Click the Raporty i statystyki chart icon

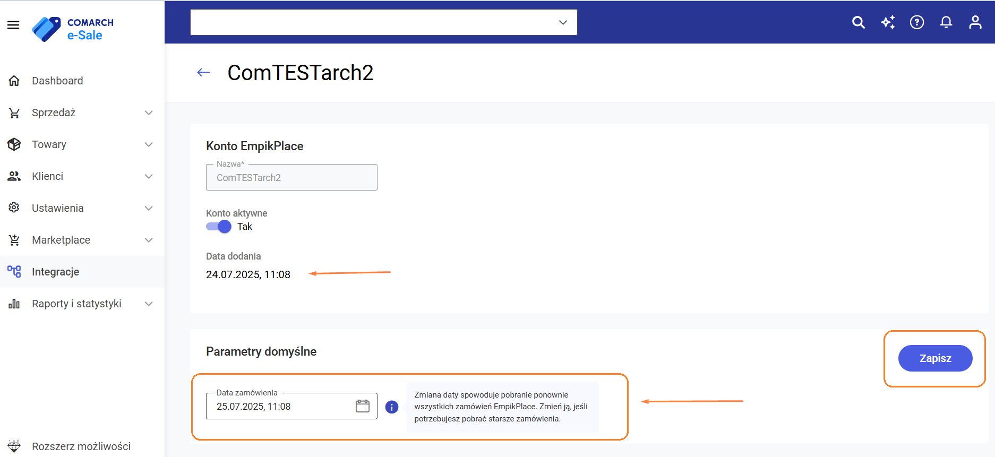(14, 304)
